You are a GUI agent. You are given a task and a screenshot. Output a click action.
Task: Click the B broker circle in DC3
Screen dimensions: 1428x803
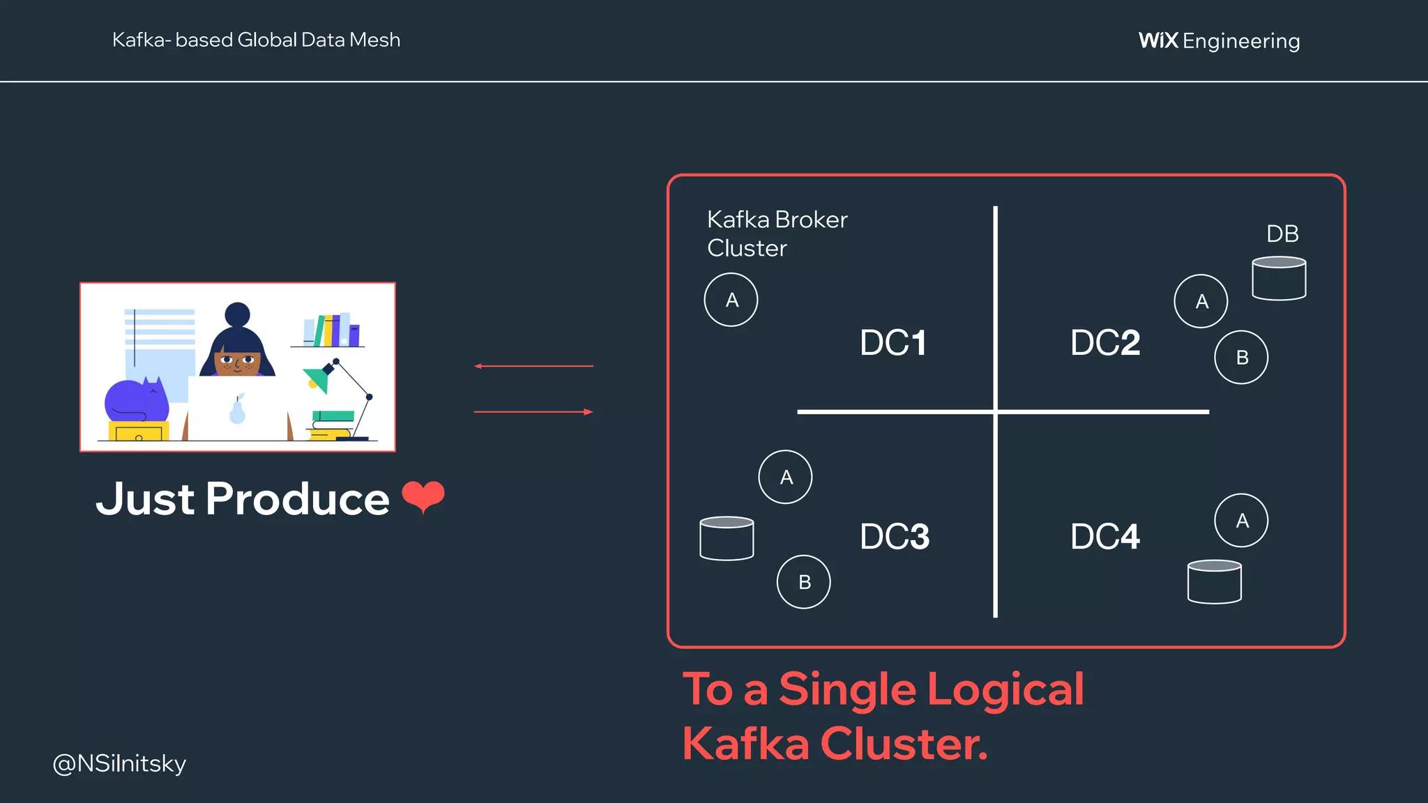pyautogui.click(x=804, y=582)
